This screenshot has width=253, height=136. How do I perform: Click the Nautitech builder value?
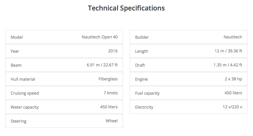click(233, 37)
